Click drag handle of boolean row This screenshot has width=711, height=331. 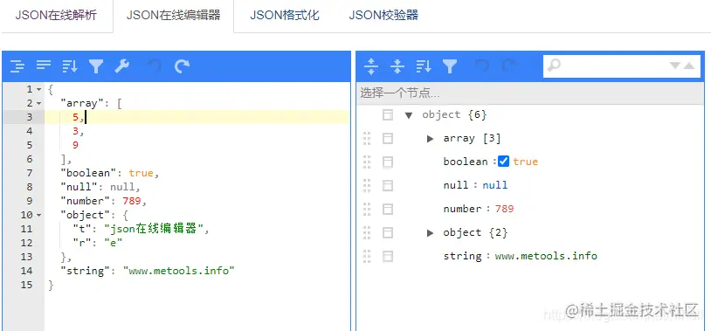(367, 162)
